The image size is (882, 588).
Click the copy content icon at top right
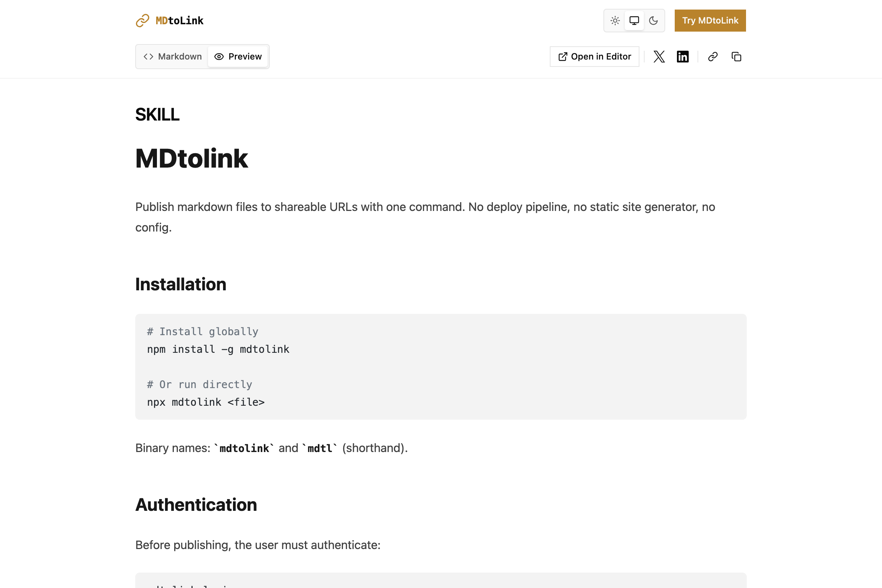[x=736, y=56]
